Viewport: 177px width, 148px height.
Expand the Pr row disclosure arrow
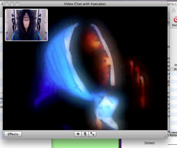pos(172,69)
